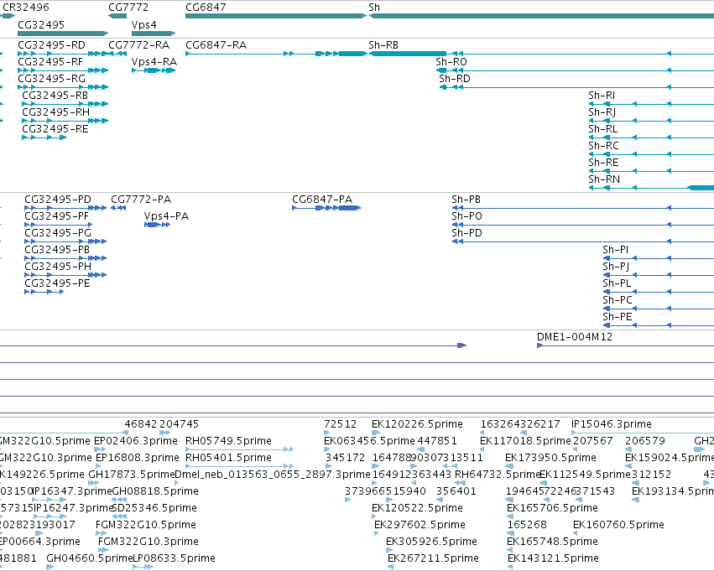Select the Sh-PC protein label
714x571 pixels.
618,300
